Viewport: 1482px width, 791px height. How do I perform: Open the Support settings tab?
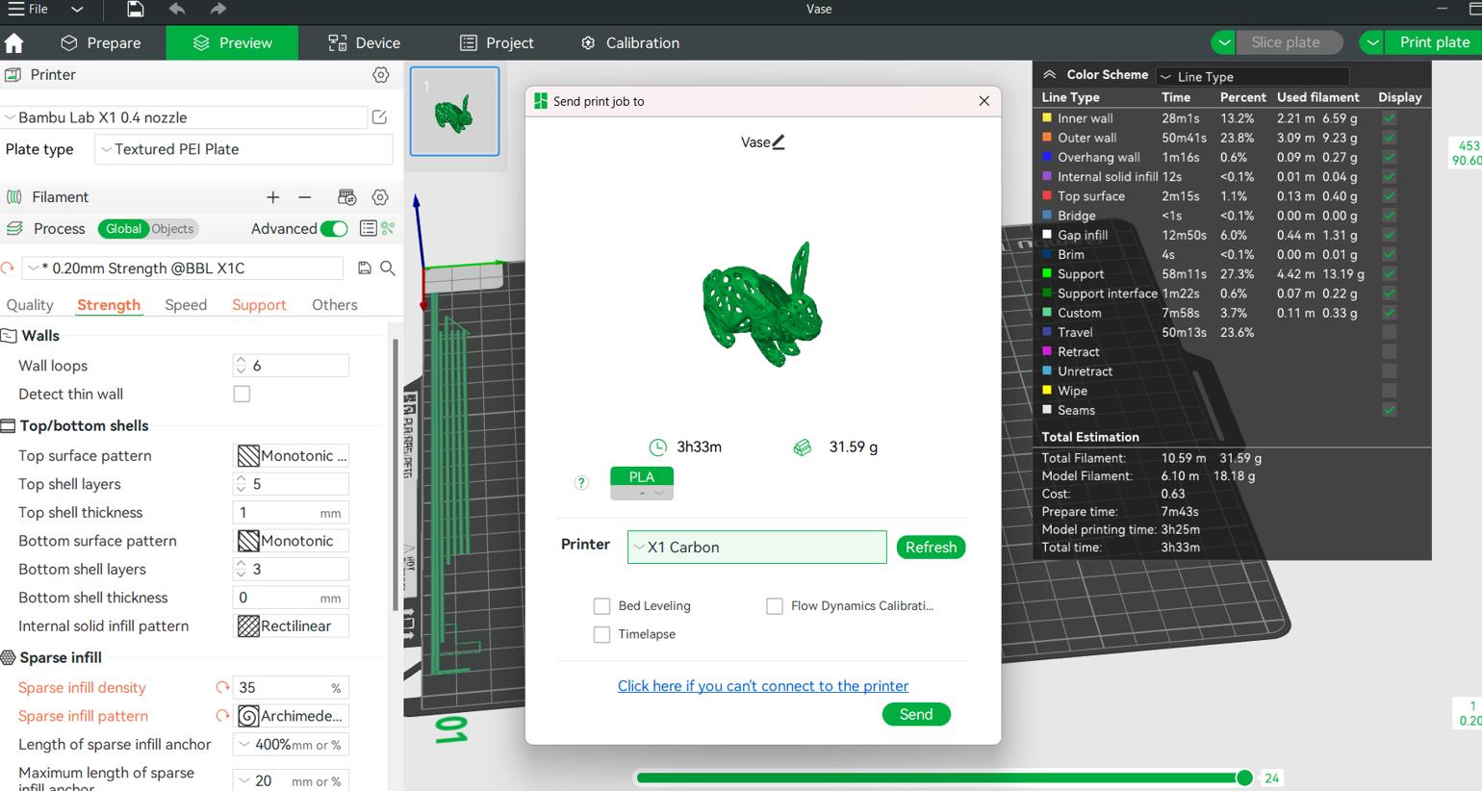[259, 305]
